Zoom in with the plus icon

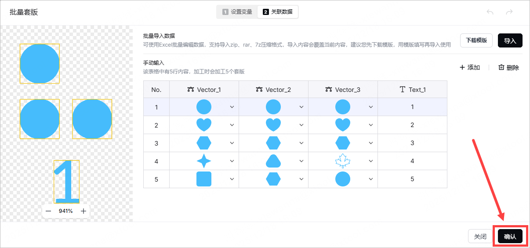[83, 211]
